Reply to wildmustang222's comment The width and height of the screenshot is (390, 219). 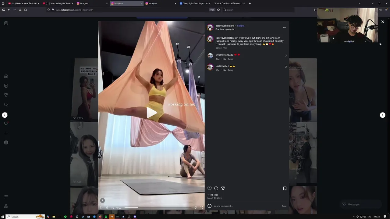231,59
